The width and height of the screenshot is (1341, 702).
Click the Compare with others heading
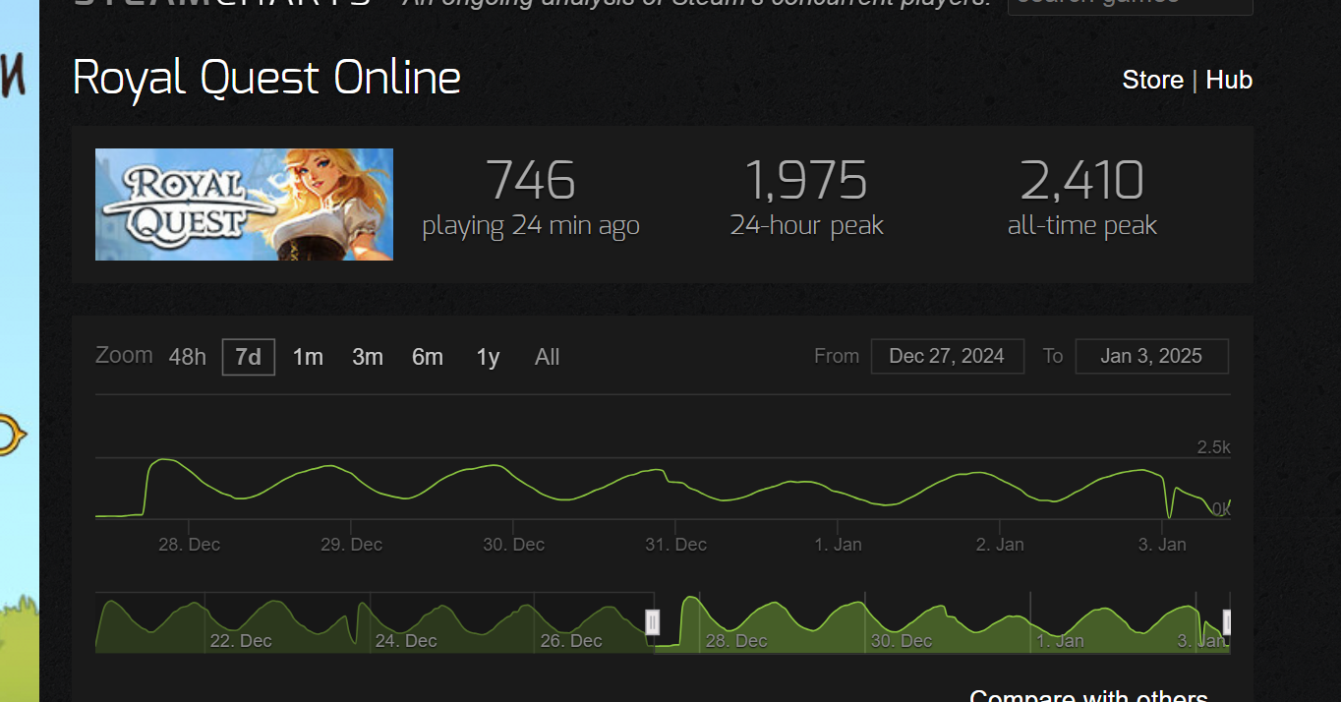(1088, 695)
